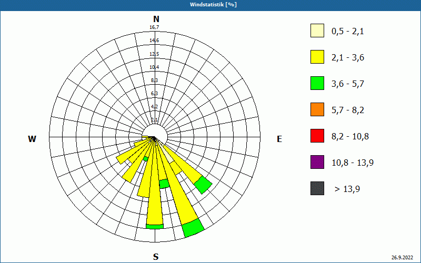Click the legend label '2,1 - 3,6'

(348, 58)
